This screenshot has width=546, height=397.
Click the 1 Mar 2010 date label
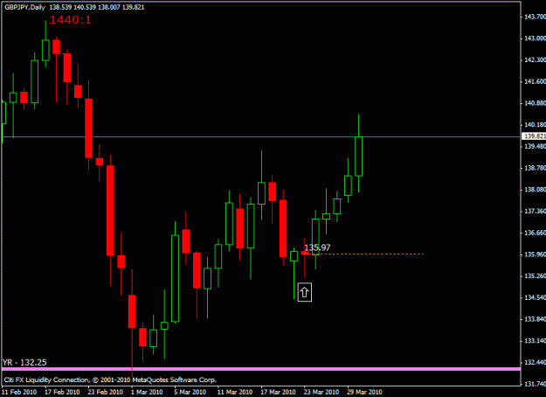147,392
